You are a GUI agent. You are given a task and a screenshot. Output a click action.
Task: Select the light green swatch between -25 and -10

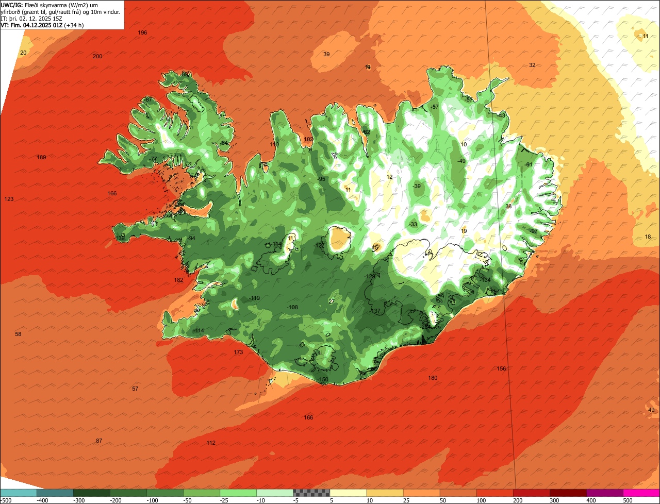[x=238, y=493]
